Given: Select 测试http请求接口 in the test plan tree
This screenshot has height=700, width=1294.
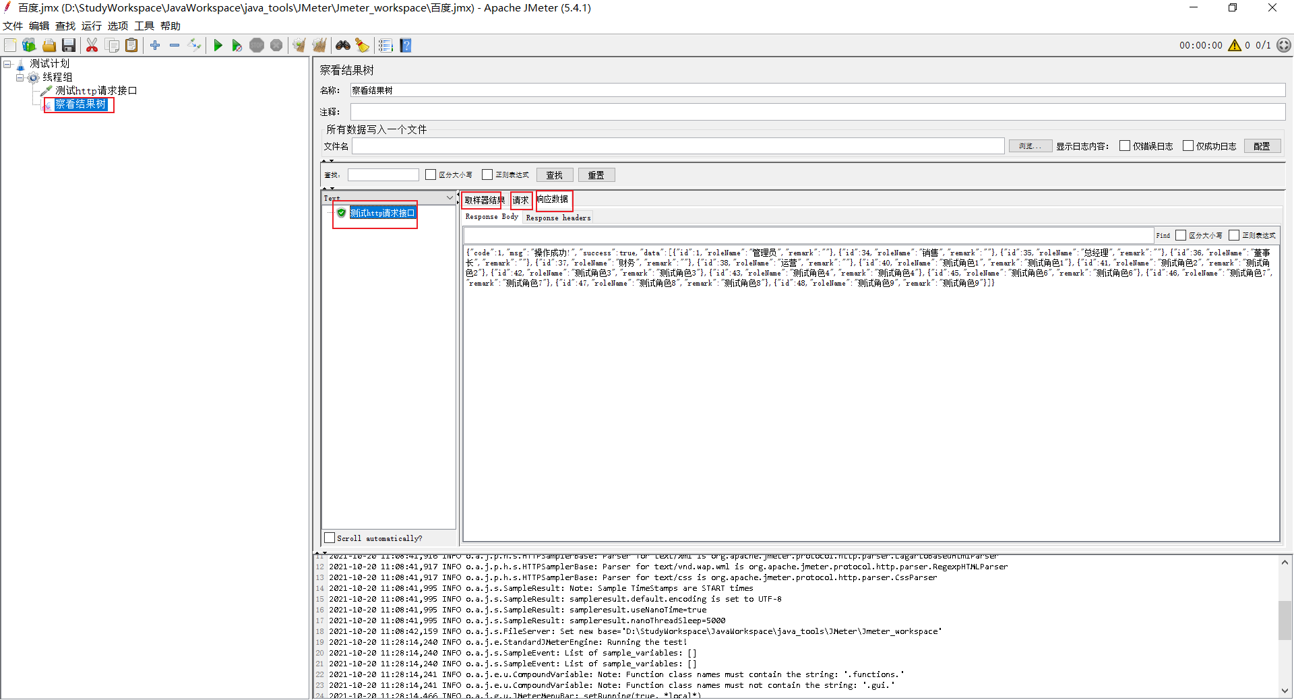Looking at the screenshot, I should 96,90.
